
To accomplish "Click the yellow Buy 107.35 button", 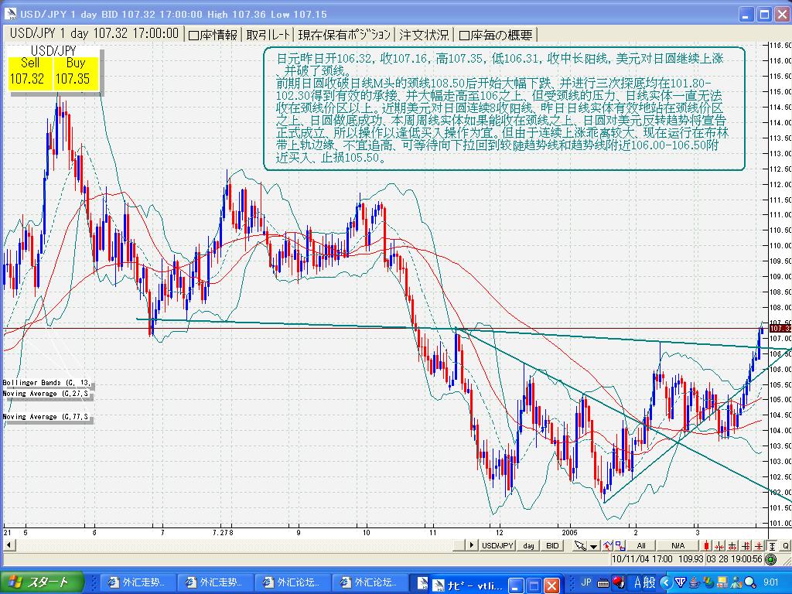I will [75, 73].
